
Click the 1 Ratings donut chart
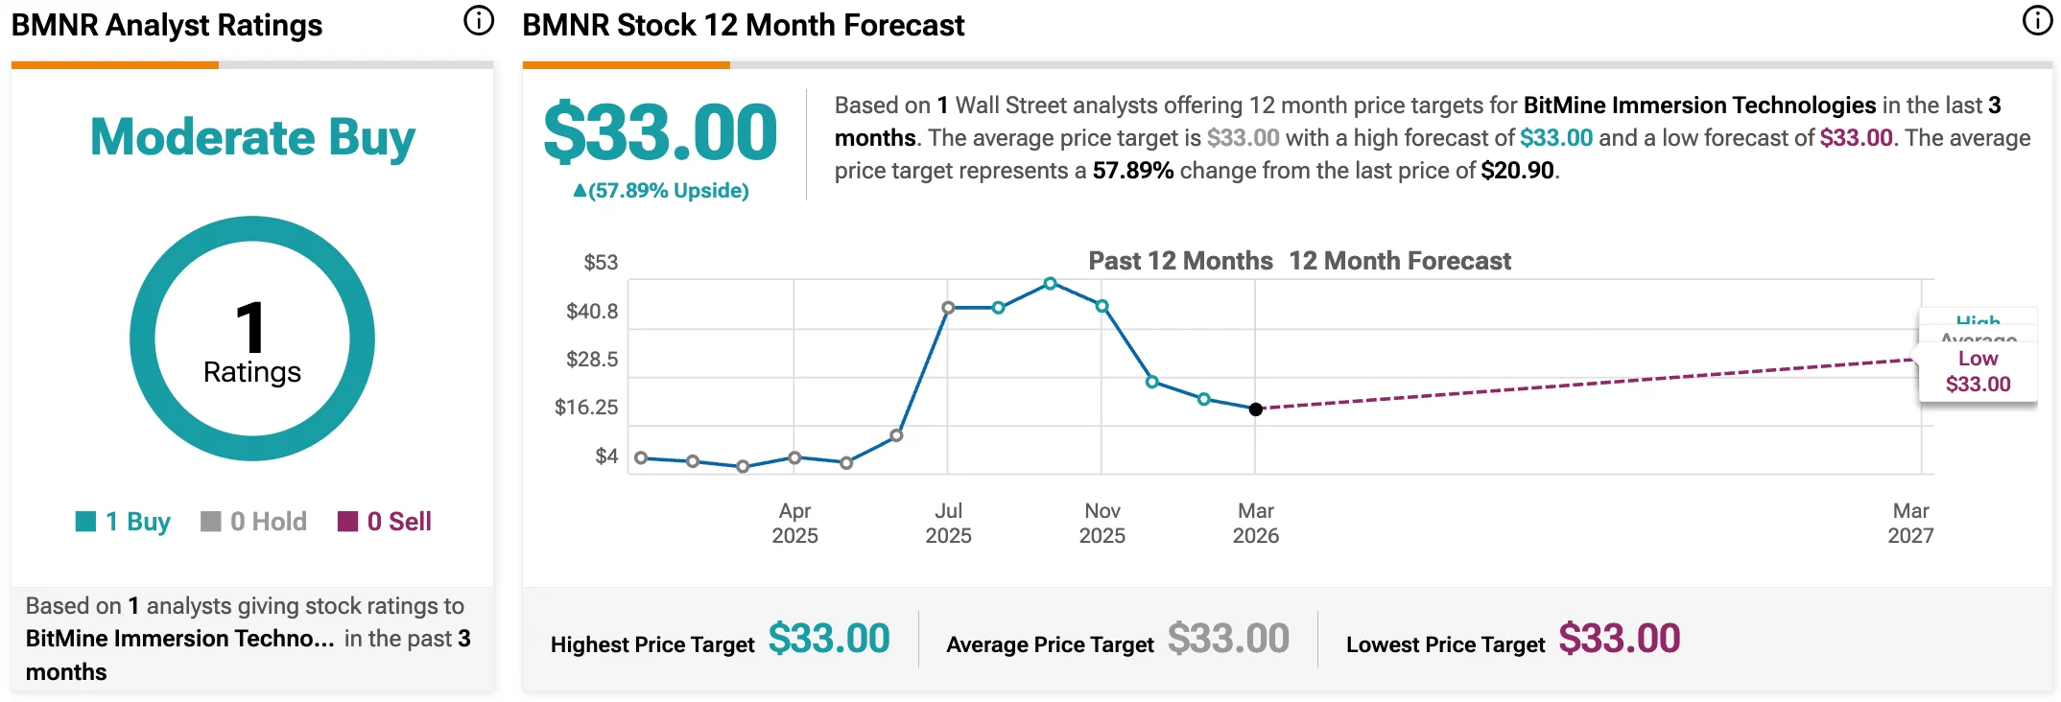[x=252, y=339]
